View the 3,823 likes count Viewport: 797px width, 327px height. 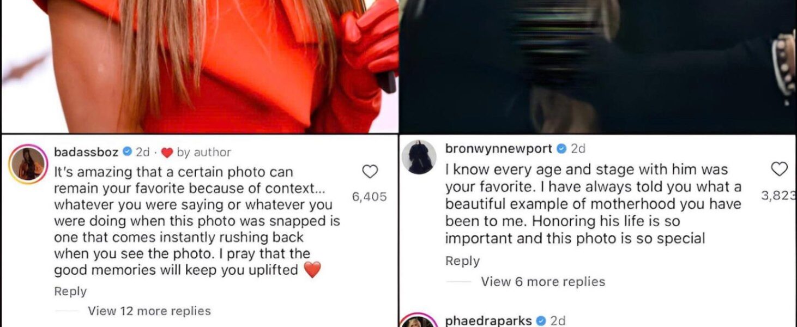[x=779, y=195]
